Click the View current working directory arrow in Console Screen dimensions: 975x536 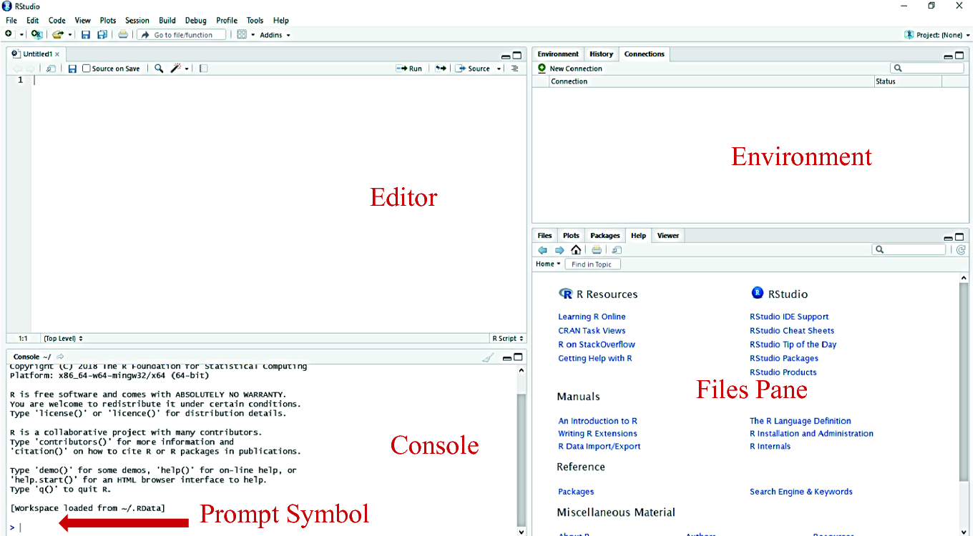[x=60, y=357]
